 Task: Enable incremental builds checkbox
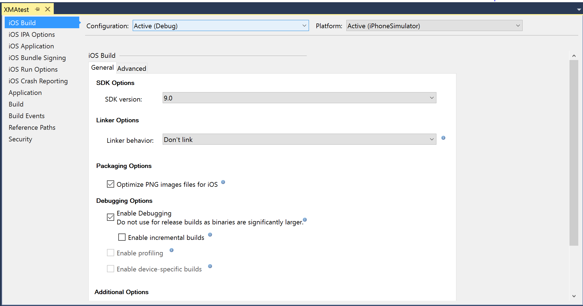[x=122, y=237]
